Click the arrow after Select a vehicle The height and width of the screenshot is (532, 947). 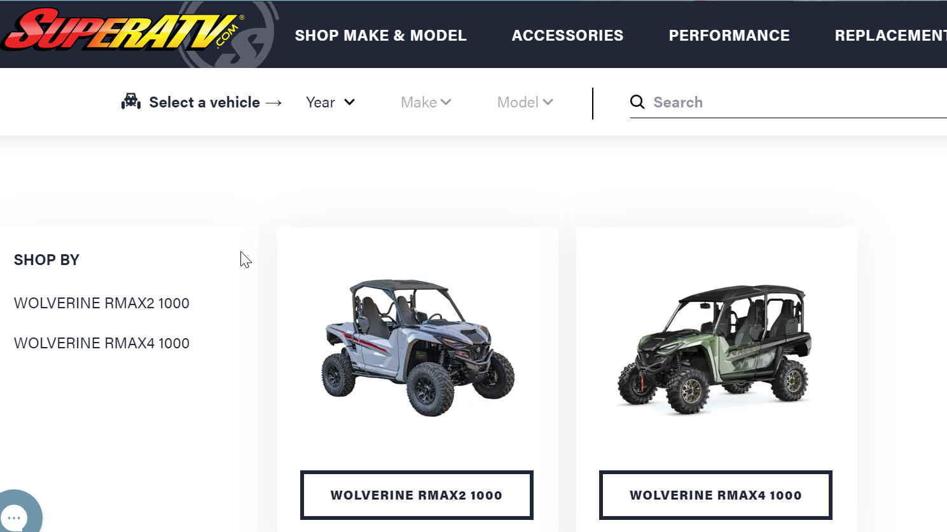pos(274,103)
